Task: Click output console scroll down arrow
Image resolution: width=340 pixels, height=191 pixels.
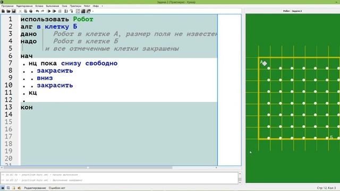Action: pos(240,183)
